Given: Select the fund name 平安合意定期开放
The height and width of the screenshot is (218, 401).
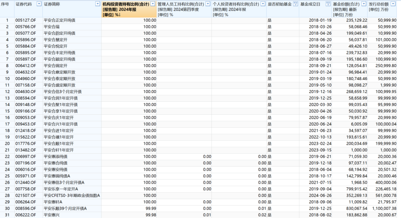Looking at the screenshot, I should pos(59,72).
